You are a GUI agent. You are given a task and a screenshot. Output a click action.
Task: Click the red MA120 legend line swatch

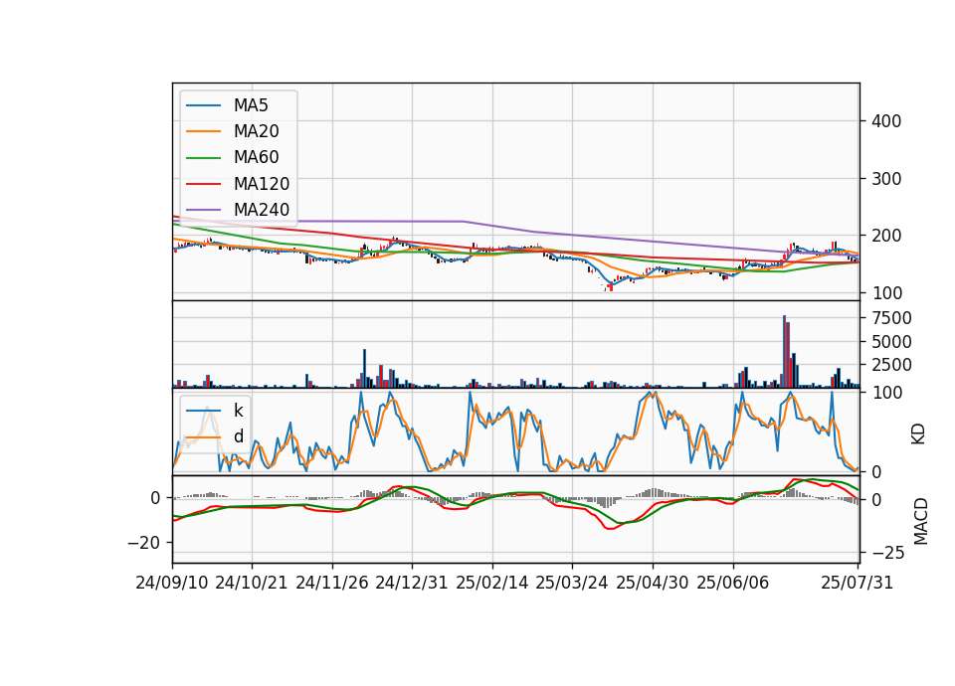point(203,184)
